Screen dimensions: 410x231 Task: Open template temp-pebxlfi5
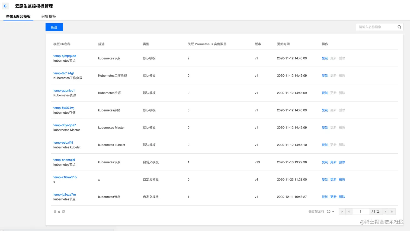[x=63, y=143]
